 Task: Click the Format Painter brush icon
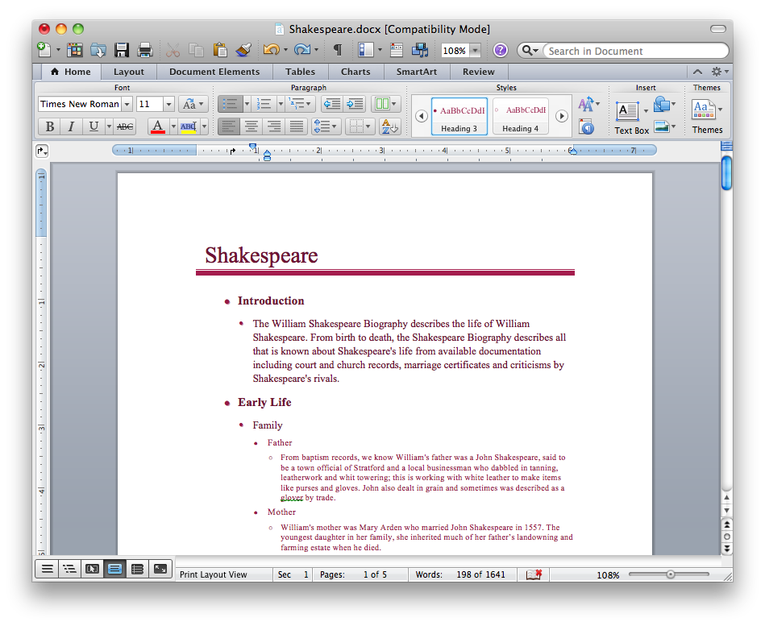[x=243, y=50]
